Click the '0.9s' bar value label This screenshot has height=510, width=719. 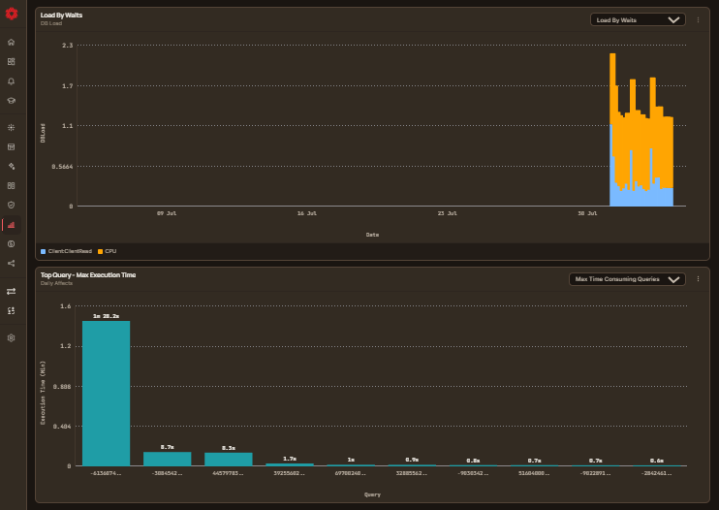click(x=412, y=460)
